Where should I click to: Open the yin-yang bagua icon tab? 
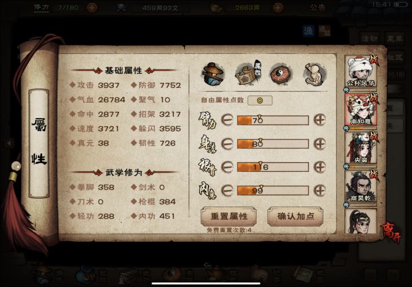[280, 74]
